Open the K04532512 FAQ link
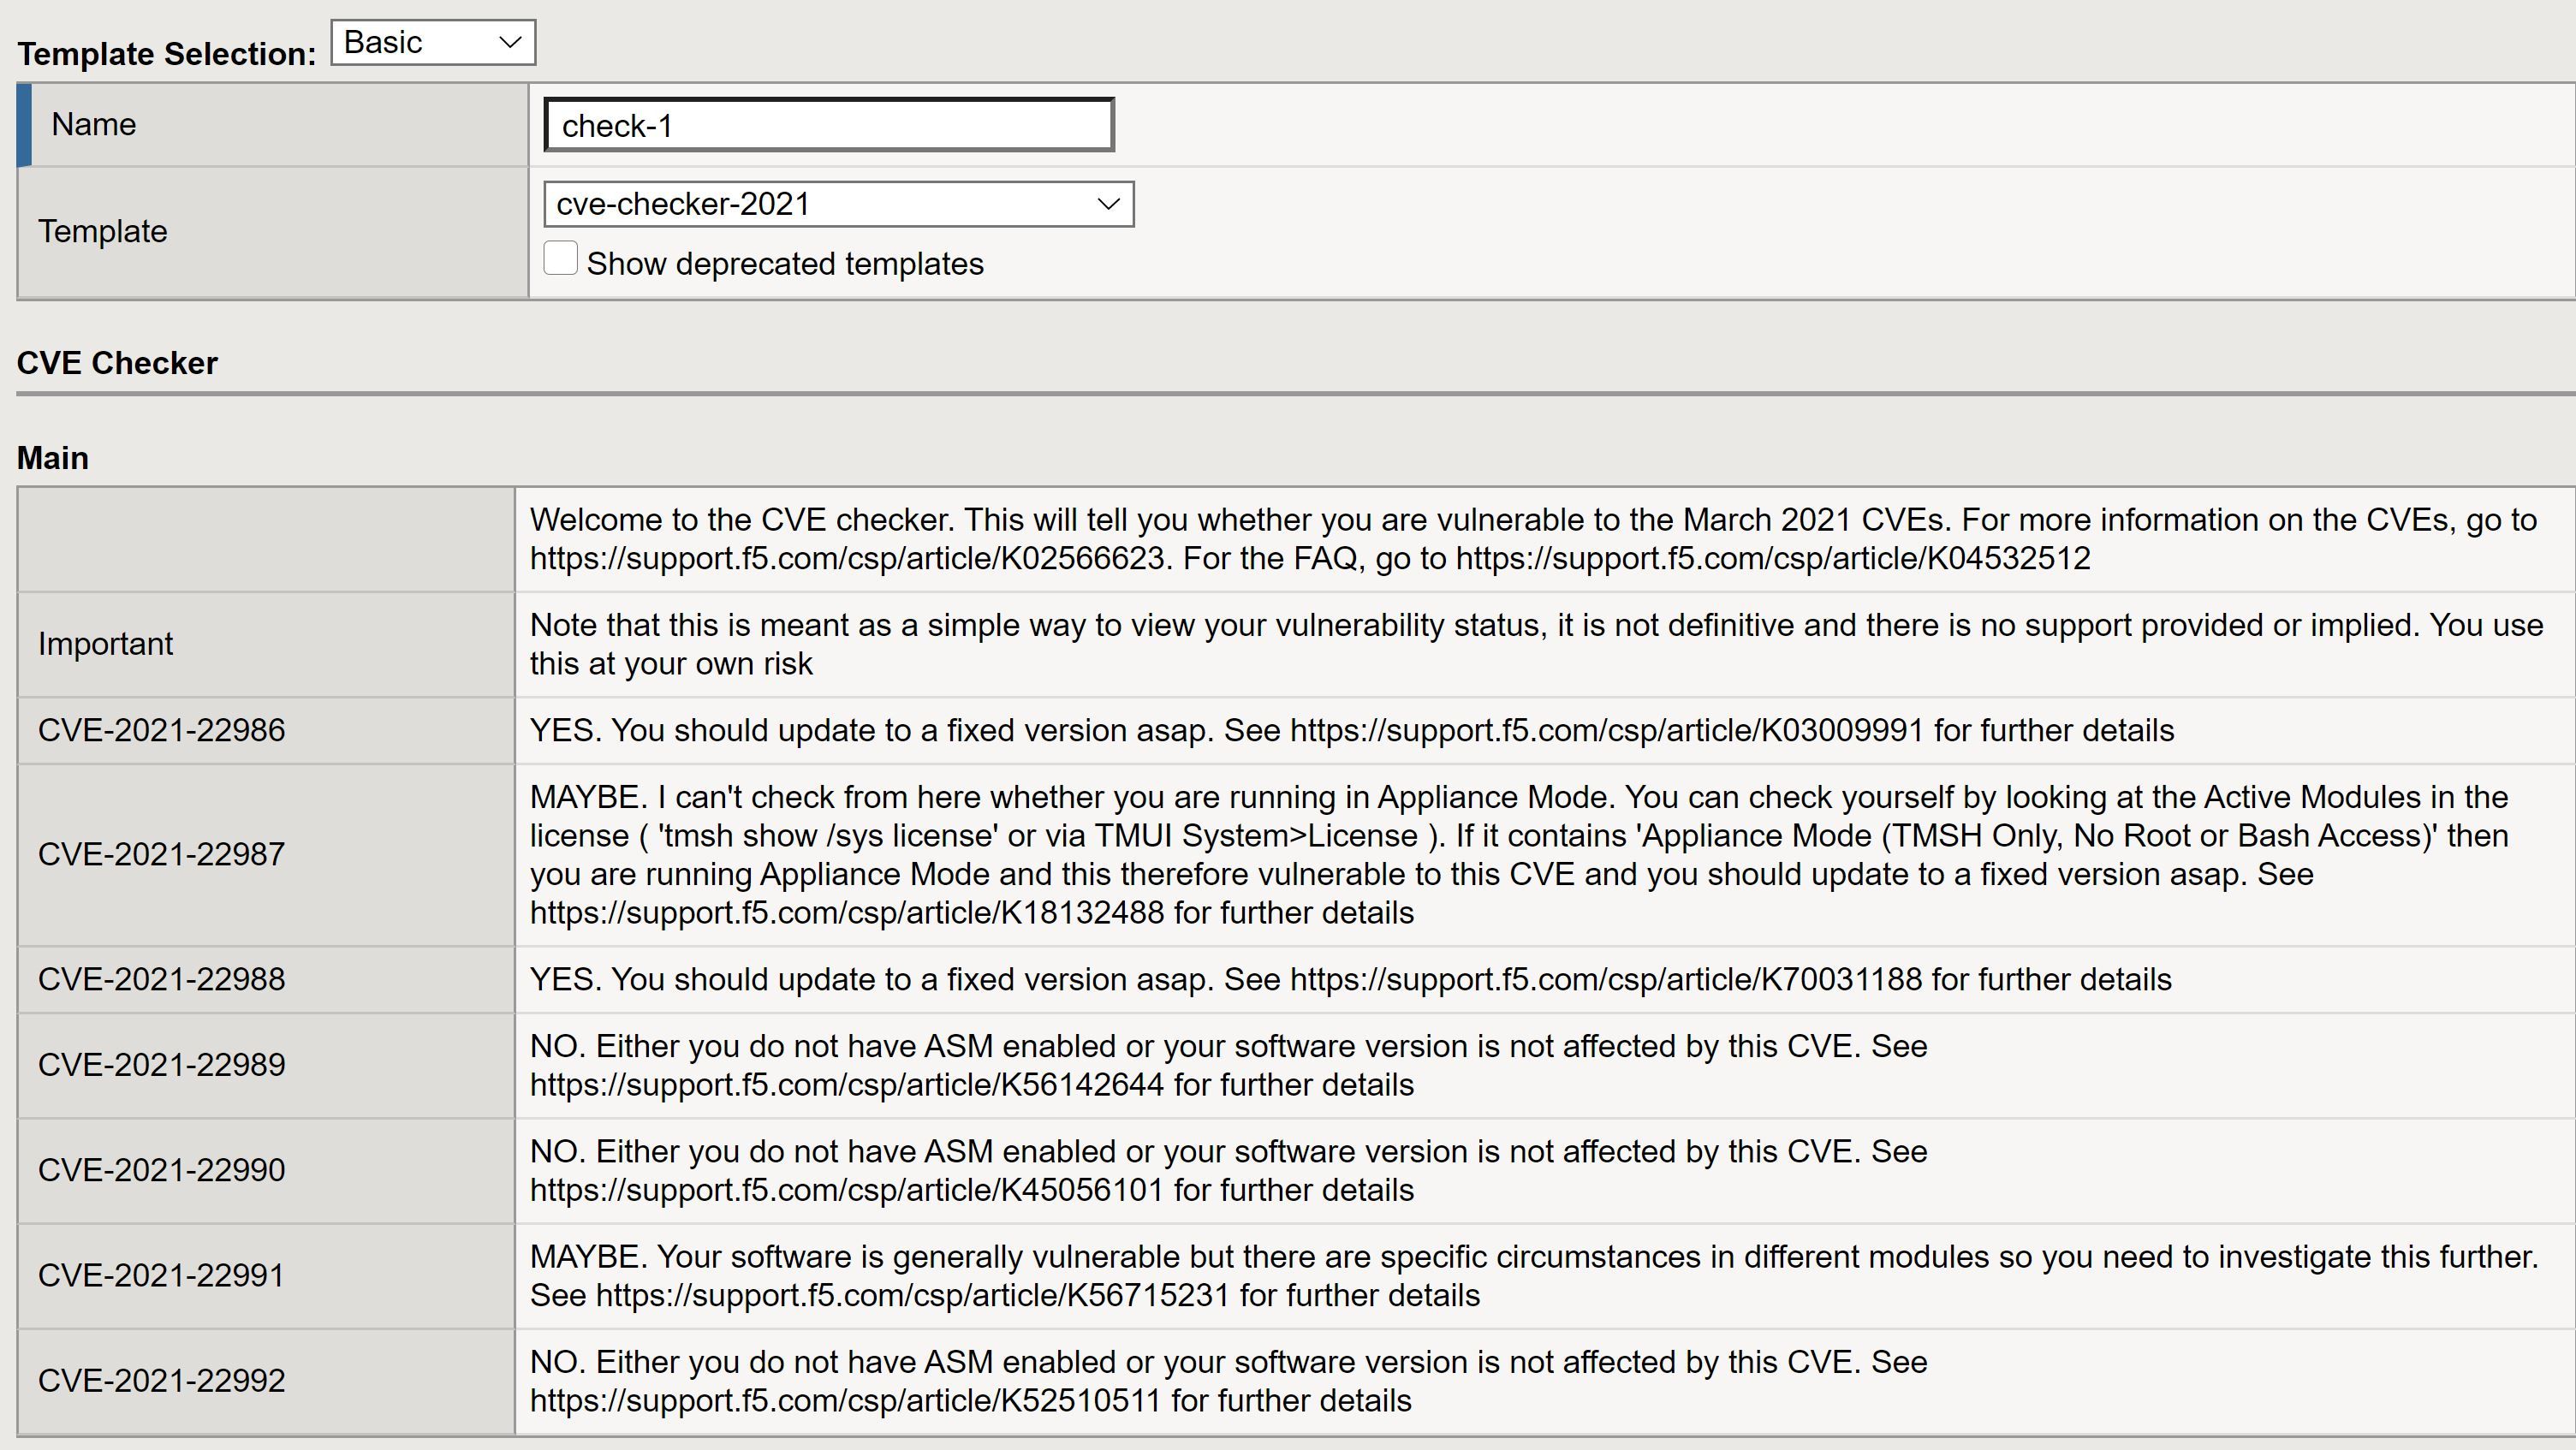This screenshot has height=1450, width=2576. coord(1770,558)
